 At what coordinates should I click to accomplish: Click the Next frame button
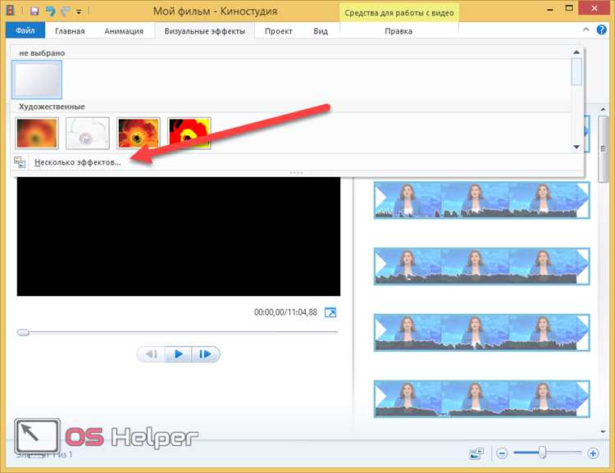(x=205, y=354)
